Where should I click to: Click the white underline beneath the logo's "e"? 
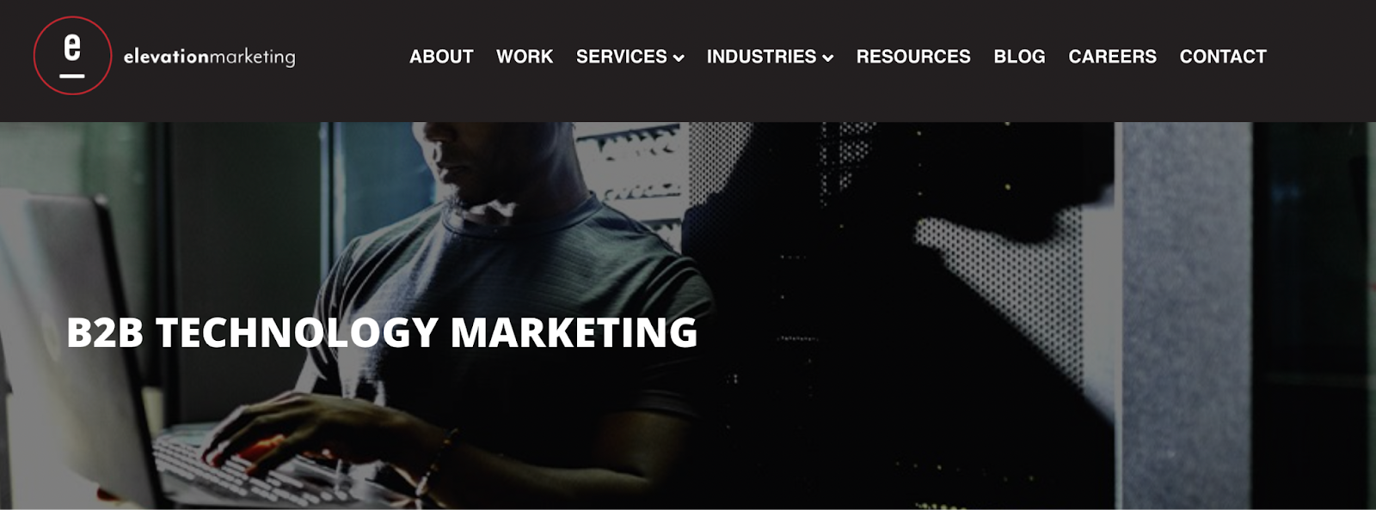(72, 76)
